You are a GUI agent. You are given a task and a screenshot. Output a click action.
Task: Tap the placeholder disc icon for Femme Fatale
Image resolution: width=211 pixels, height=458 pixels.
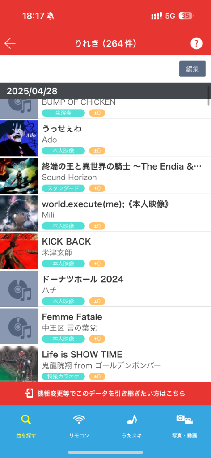coord(19,327)
